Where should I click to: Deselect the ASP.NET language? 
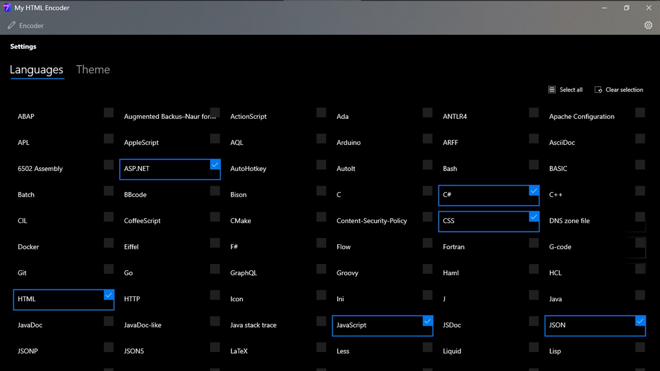tap(215, 165)
